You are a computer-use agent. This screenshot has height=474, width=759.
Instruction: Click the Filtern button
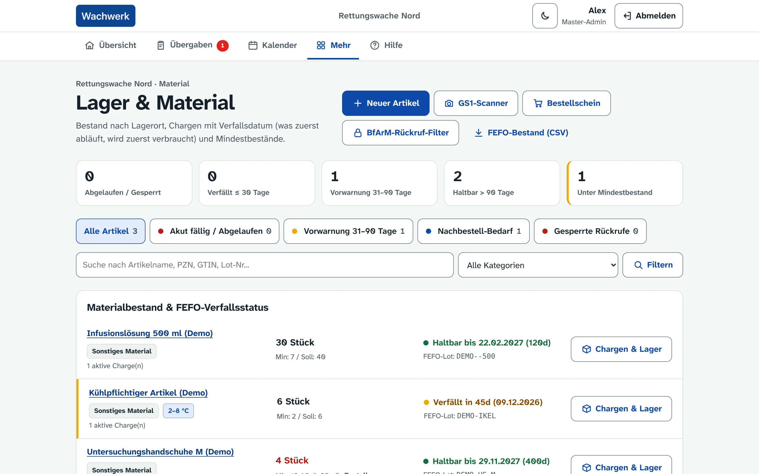pyautogui.click(x=653, y=265)
